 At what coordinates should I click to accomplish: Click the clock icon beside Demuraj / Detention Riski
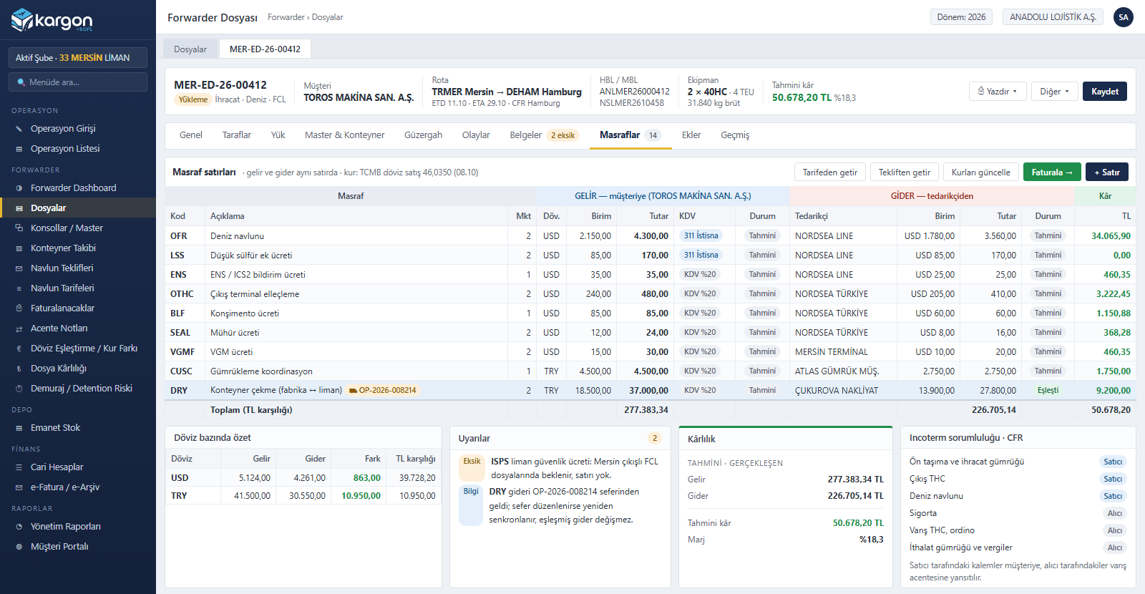click(19, 389)
